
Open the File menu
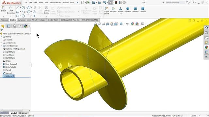[26, 3]
